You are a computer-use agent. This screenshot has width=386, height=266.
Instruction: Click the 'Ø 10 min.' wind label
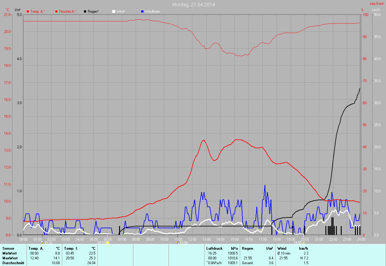click(x=284, y=253)
